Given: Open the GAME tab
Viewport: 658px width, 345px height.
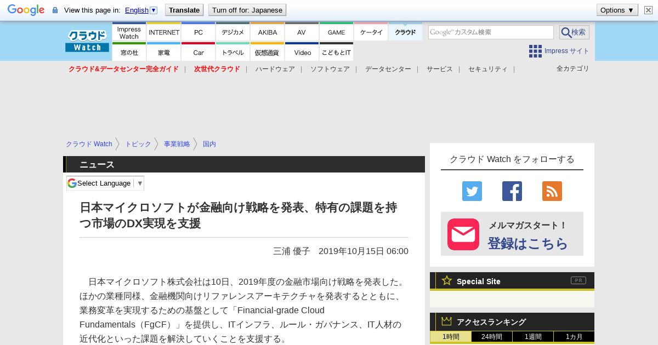Looking at the screenshot, I should (336, 32).
